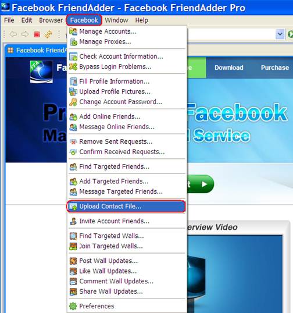293x313 pixels.
Task: Open the Browser menu
Action: (x=51, y=20)
